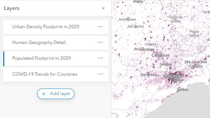Open options for COVID-19 Trends for Countries
This screenshot has height=118, width=210.
click(100, 74)
